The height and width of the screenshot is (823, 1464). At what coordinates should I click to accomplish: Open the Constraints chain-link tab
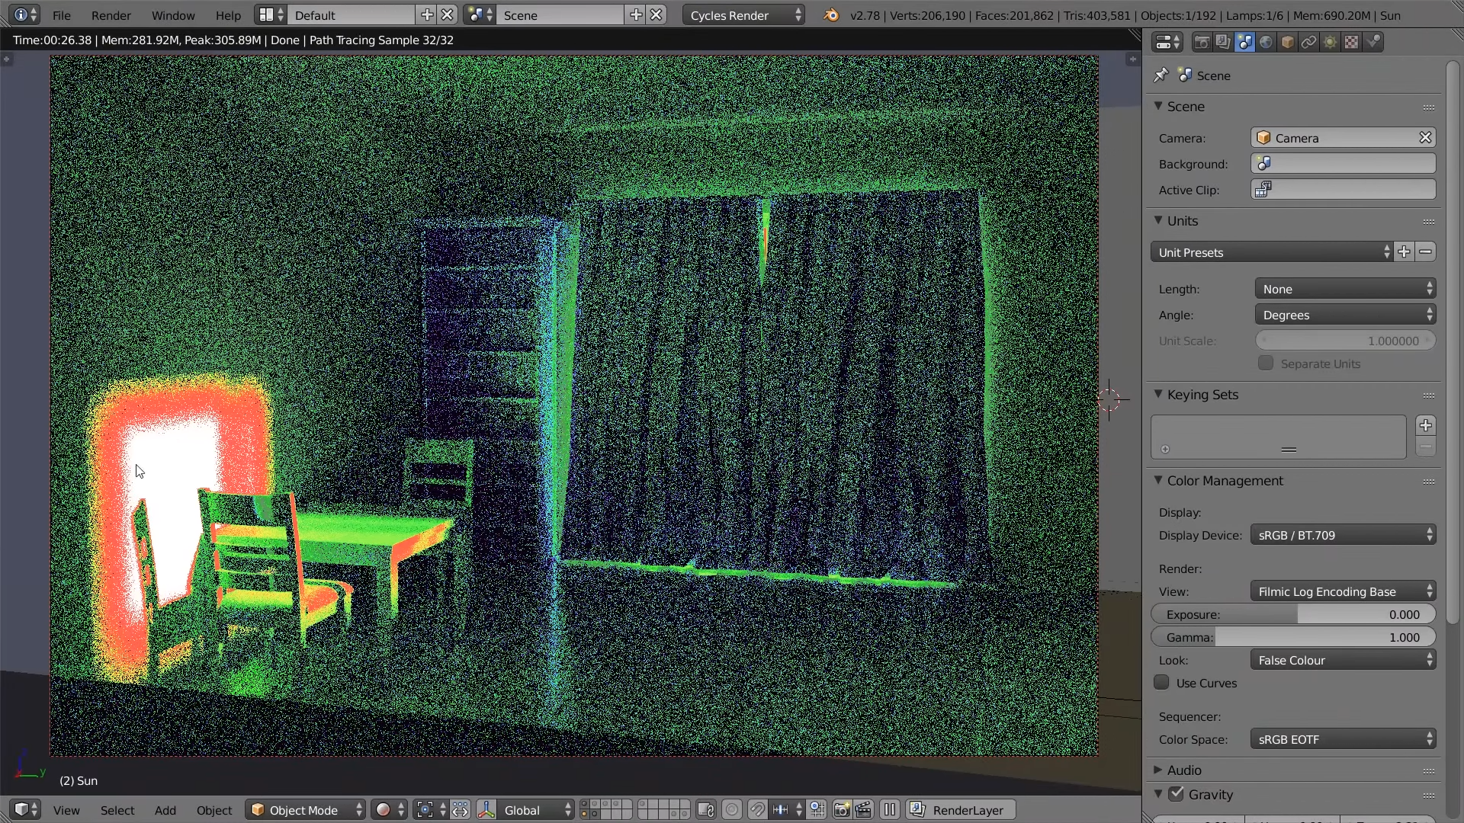coord(1308,43)
